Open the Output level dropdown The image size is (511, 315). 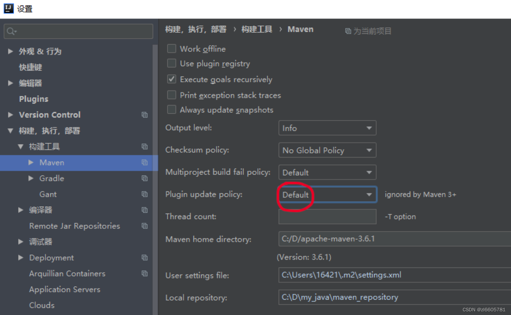tap(327, 128)
